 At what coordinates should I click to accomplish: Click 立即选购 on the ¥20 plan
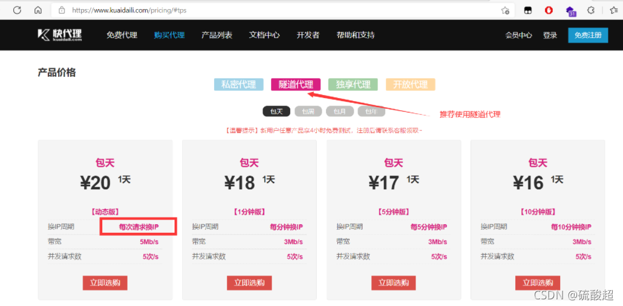[x=105, y=283]
